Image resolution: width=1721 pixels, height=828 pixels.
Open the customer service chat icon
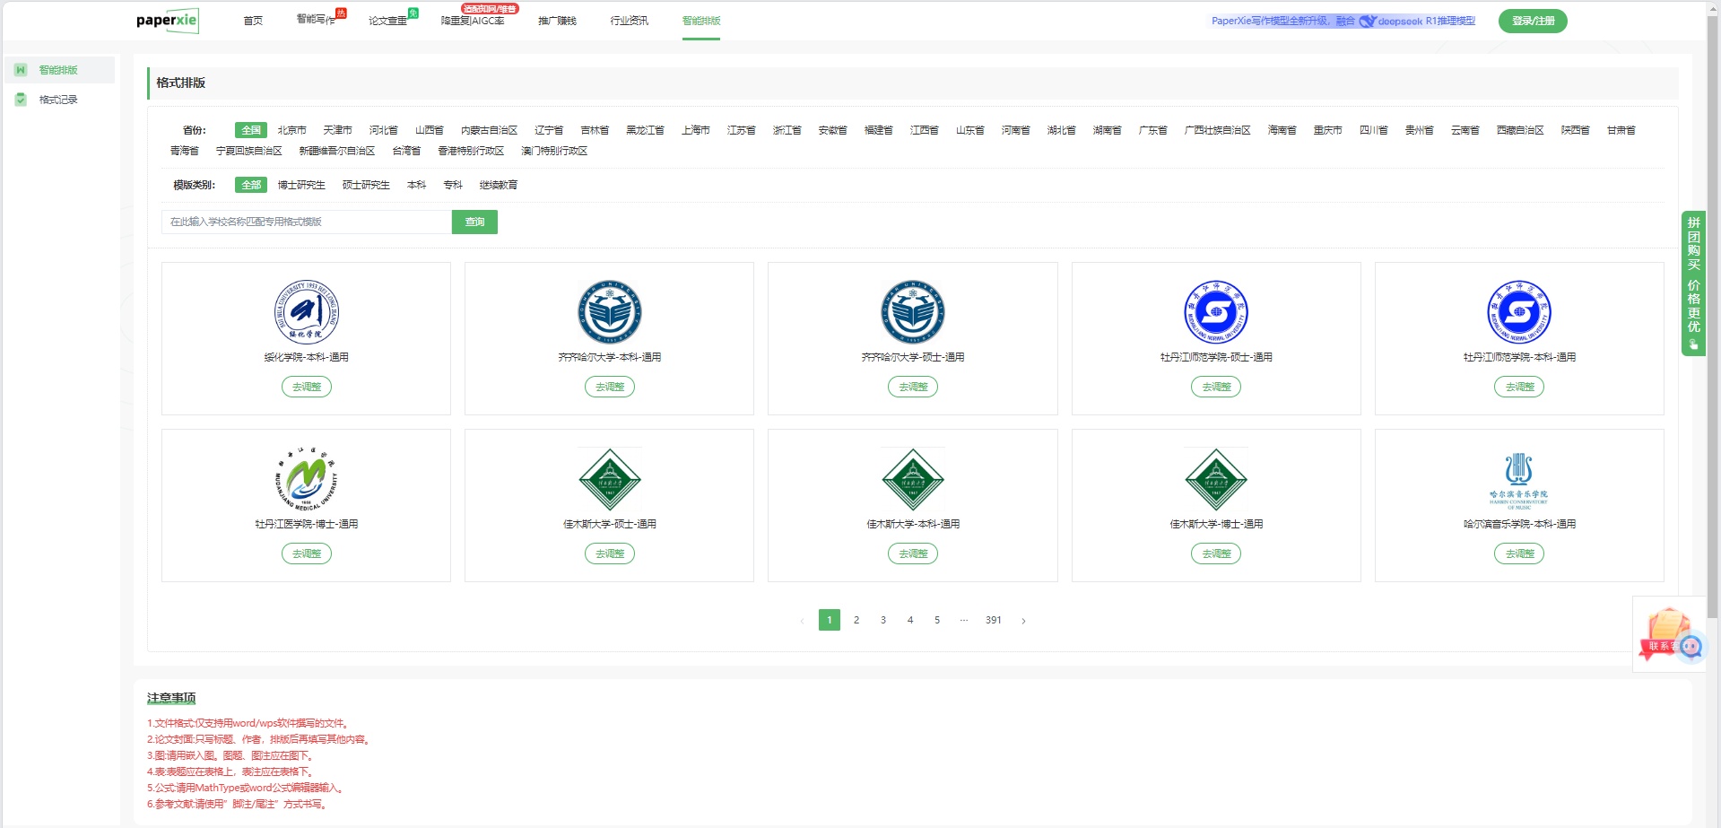1691,646
